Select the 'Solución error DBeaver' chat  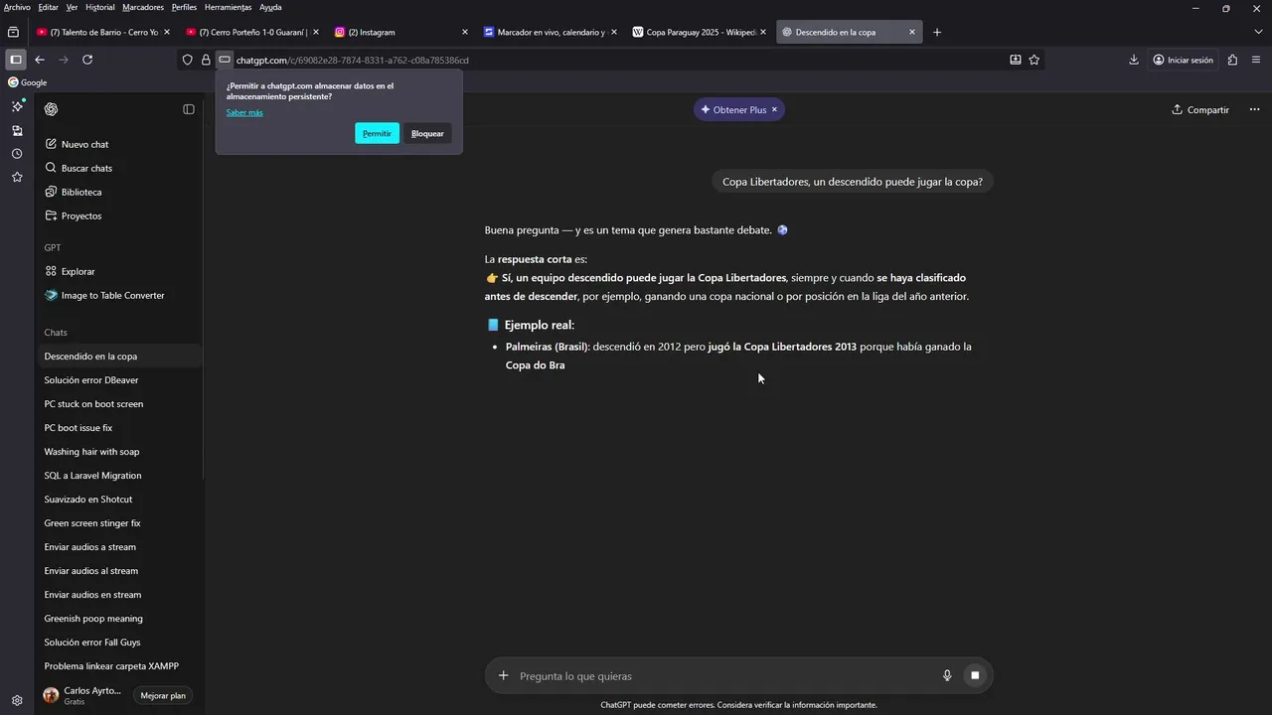click(119, 380)
